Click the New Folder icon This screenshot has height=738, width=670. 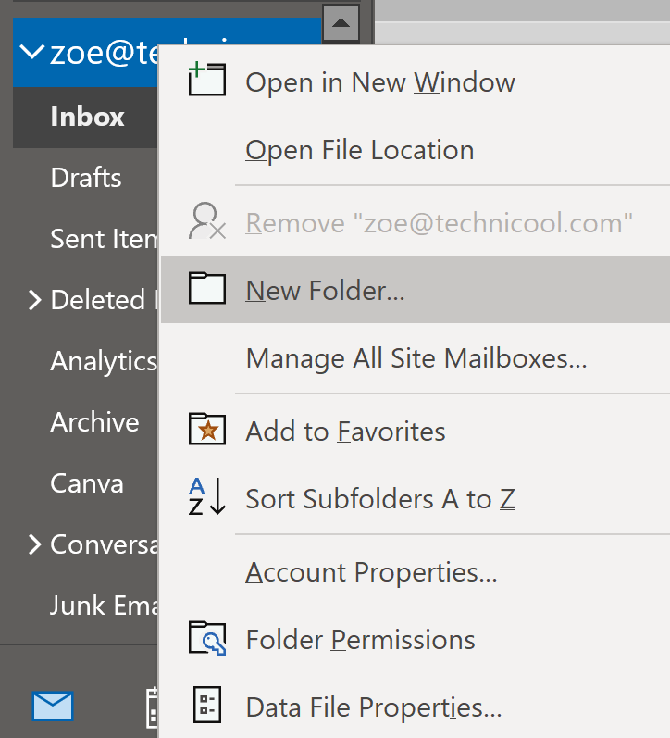click(x=206, y=290)
